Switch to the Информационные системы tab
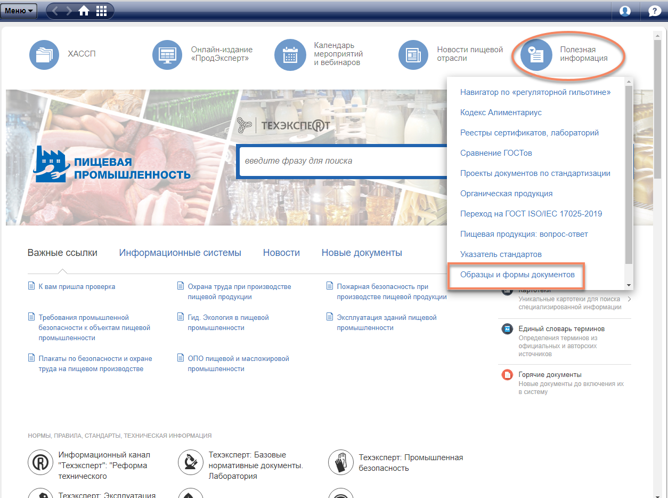Viewport: 668px width, 498px height. pyautogui.click(x=180, y=253)
